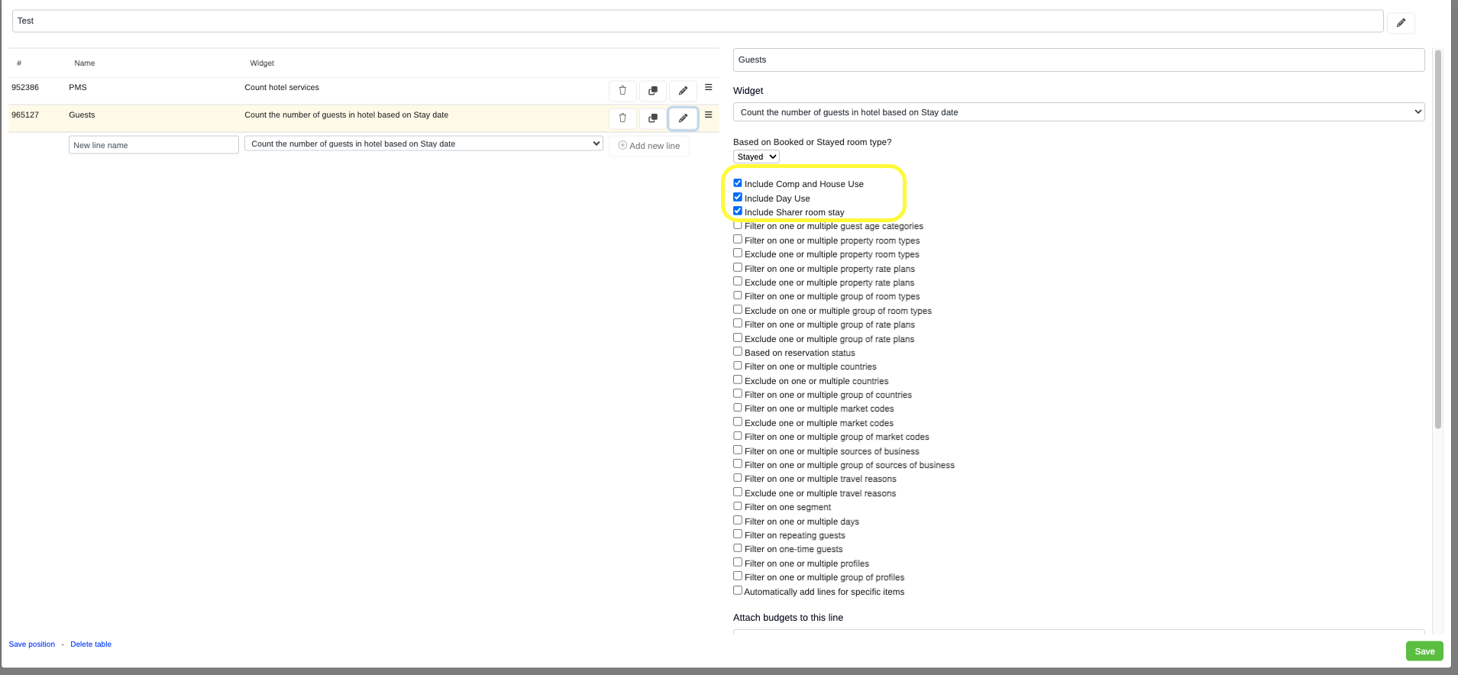Expand the Widget dropdown in right panel
The height and width of the screenshot is (675, 1458).
point(1078,112)
